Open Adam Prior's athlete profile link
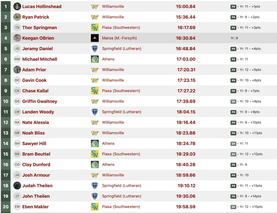 (x=34, y=70)
